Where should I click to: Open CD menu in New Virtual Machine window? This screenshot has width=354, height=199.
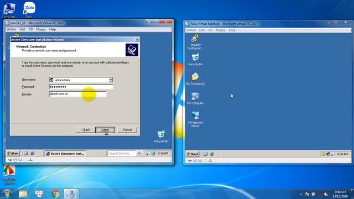(210, 30)
